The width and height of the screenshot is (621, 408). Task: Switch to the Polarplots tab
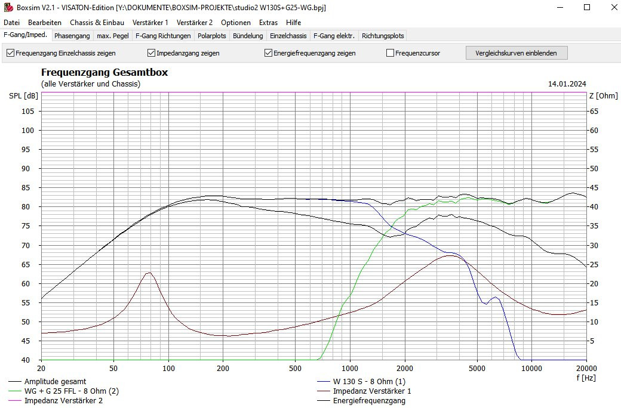tap(212, 36)
